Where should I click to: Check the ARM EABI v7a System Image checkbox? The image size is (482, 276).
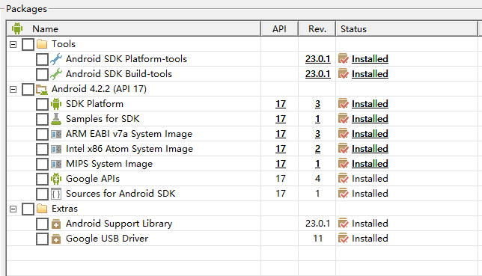click(x=42, y=135)
